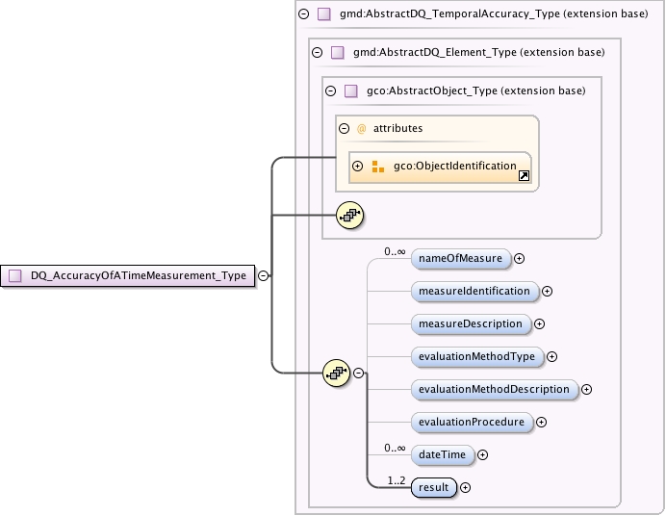Click the DQ_AccuracyOfATimeMeasurement_Type complex type icon
Screen dimensions: 666x516
tap(15, 275)
